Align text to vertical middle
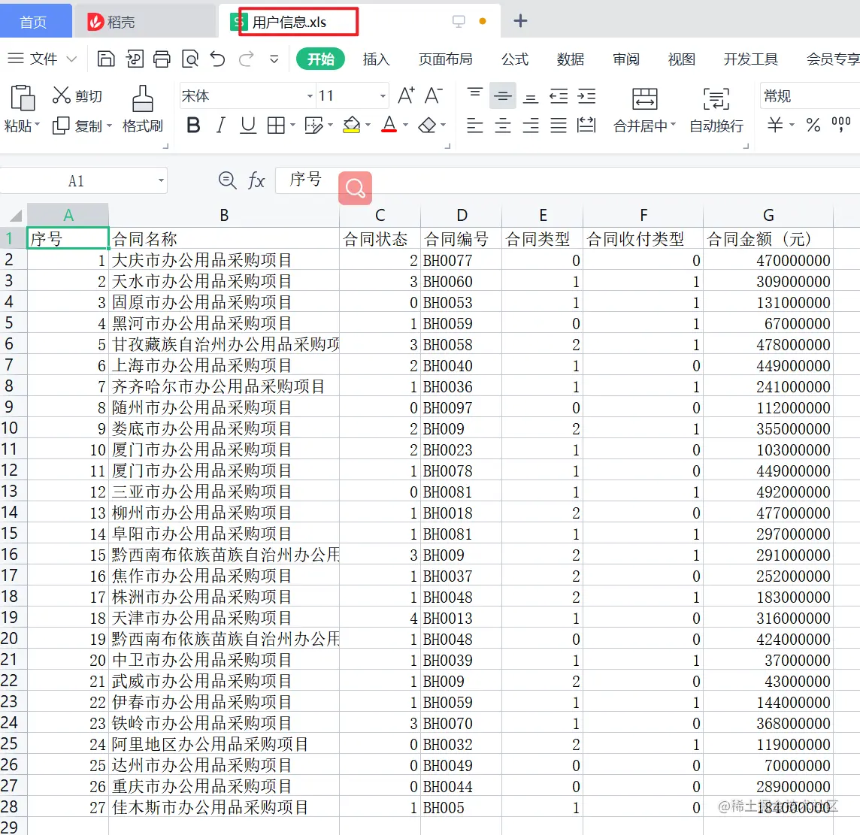 coord(502,96)
